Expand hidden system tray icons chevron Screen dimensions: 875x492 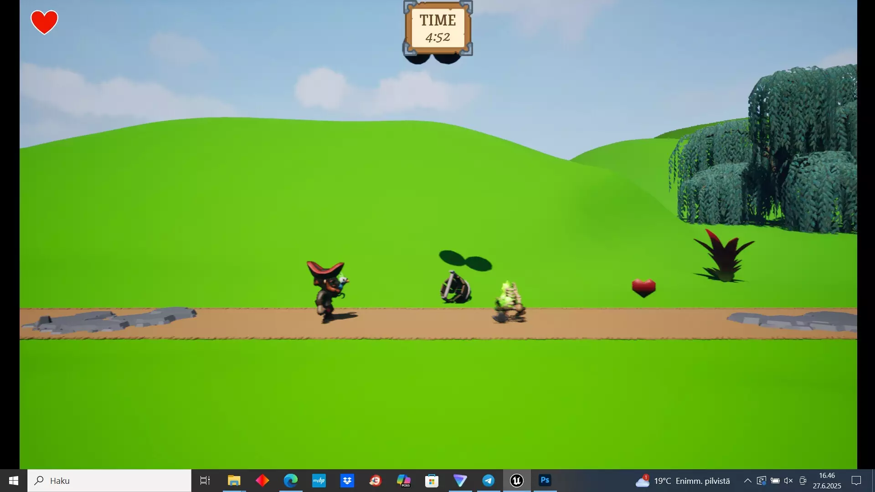[x=747, y=481]
